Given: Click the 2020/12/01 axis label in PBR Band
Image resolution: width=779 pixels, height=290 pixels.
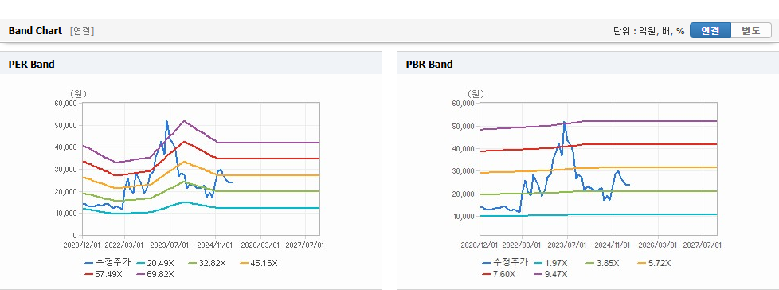Looking at the screenshot, I should pos(480,245).
